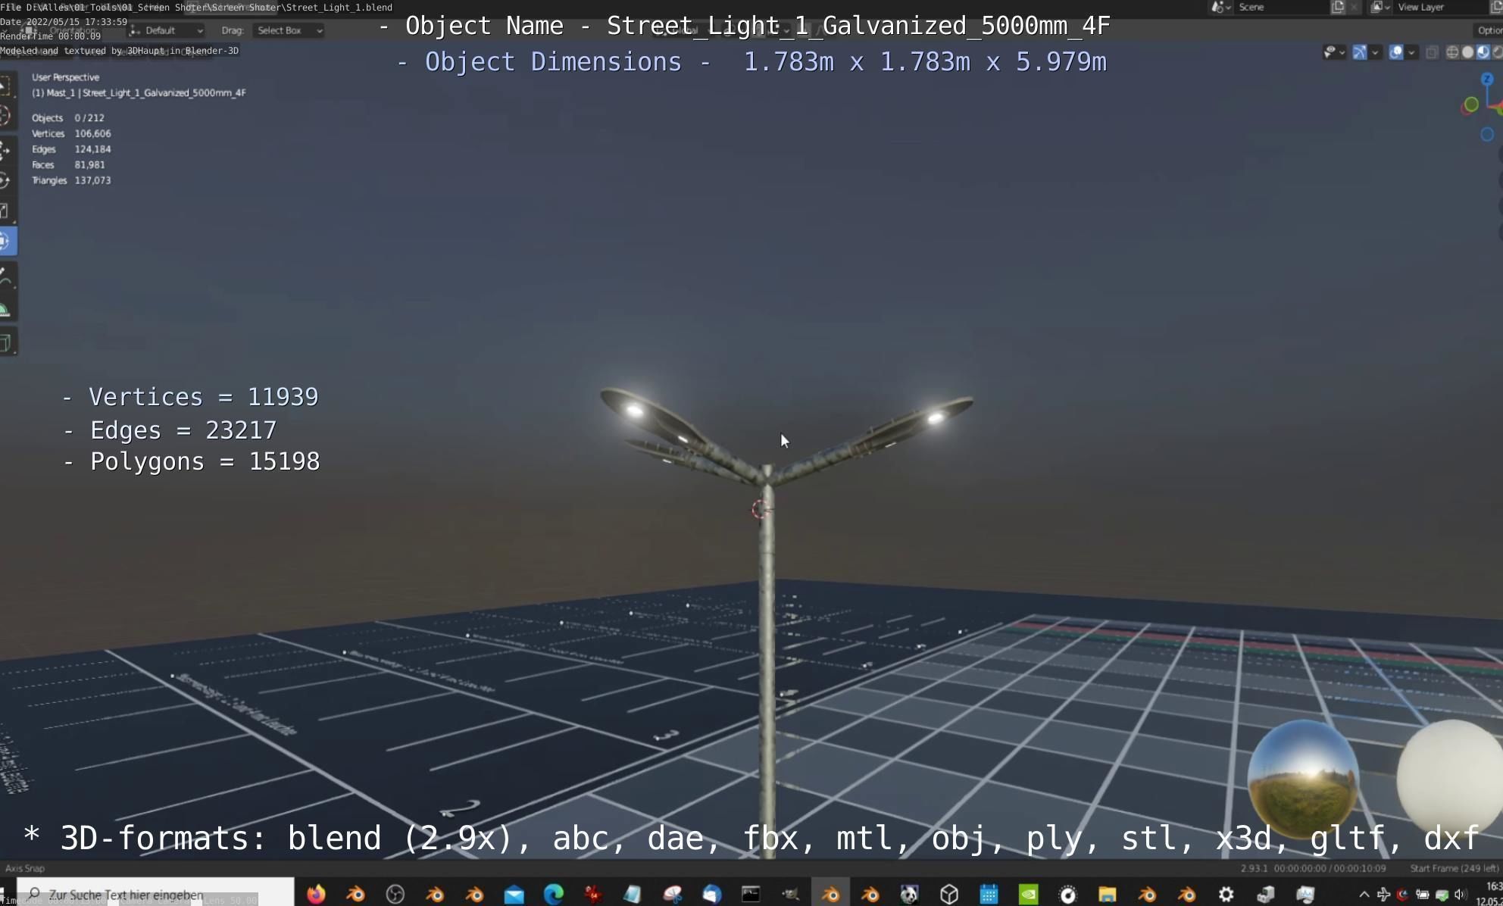Viewport: 1503px width, 906px height.
Task: Click the Axis Snap status bar text
Action: coord(25,868)
